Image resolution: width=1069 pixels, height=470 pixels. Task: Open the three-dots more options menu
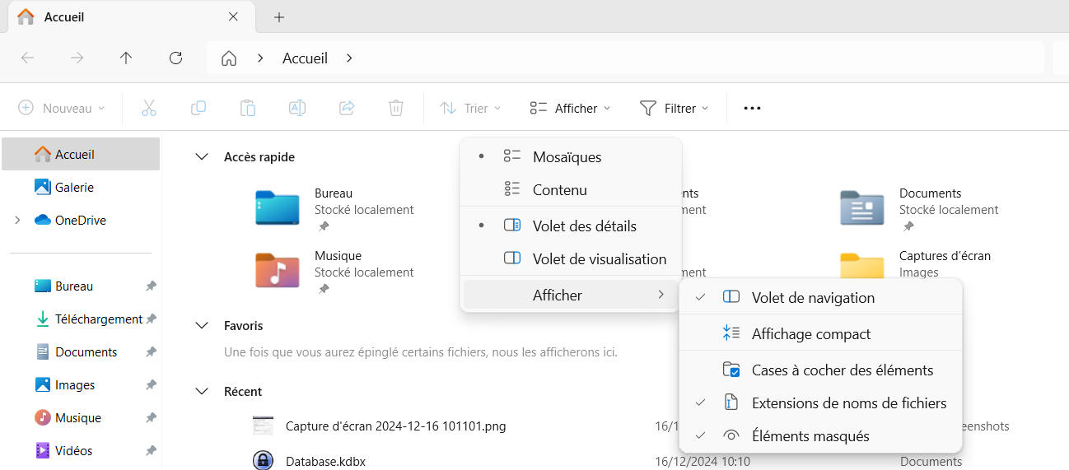point(752,108)
